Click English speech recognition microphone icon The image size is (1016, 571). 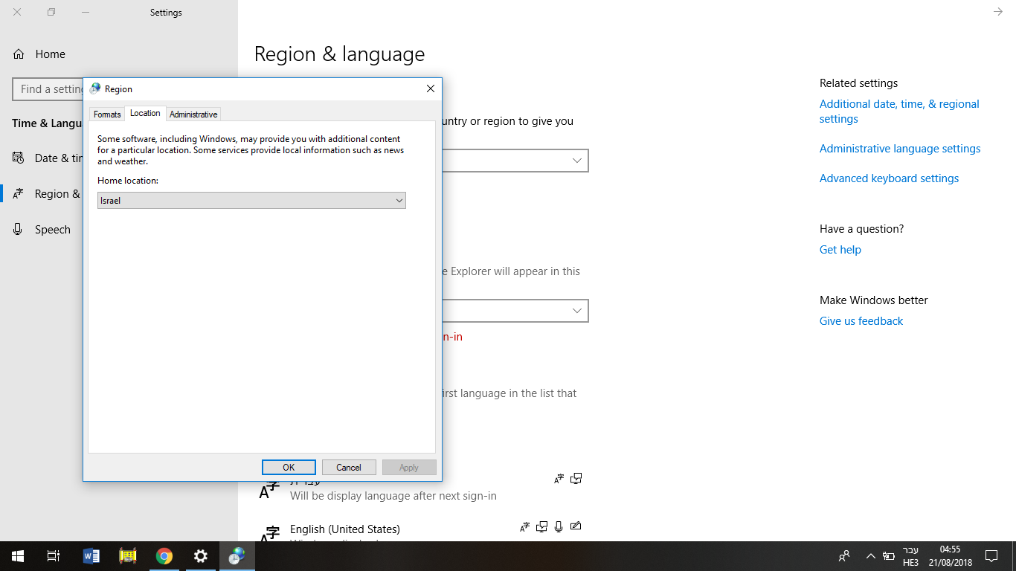pos(559,527)
